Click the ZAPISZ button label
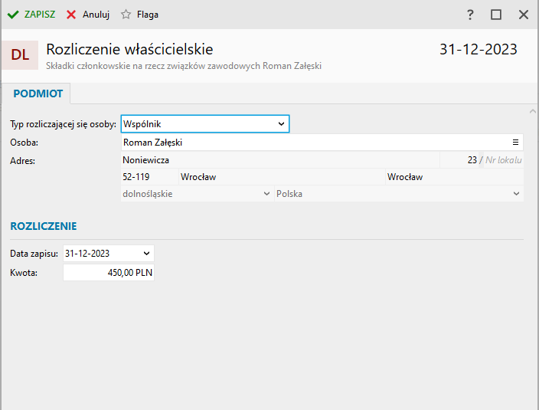This screenshot has height=410, width=539. click(40, 15)
